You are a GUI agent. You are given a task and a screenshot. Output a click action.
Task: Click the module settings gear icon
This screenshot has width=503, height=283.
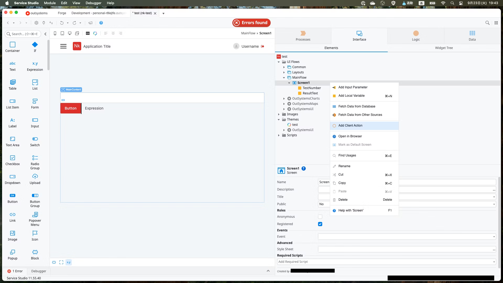tap(36, 23)
